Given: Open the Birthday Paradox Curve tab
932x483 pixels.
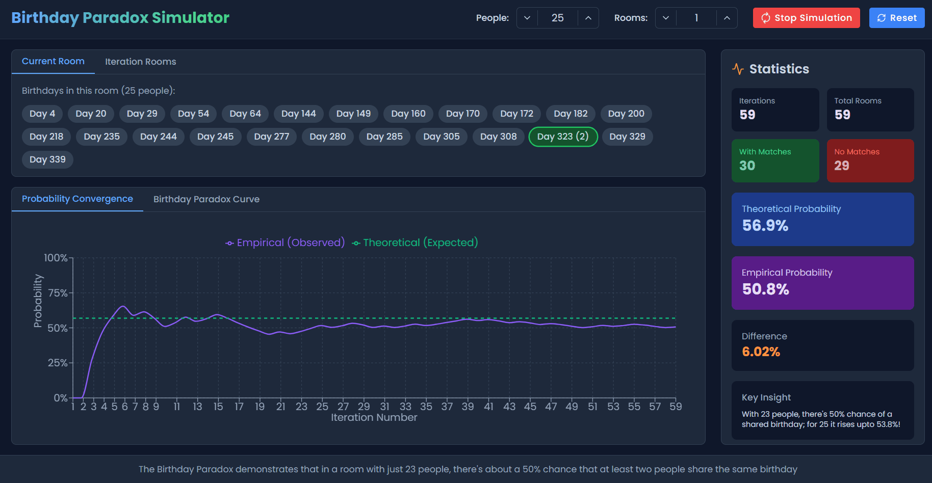Looking at the screenshot, I should point(206,199).
